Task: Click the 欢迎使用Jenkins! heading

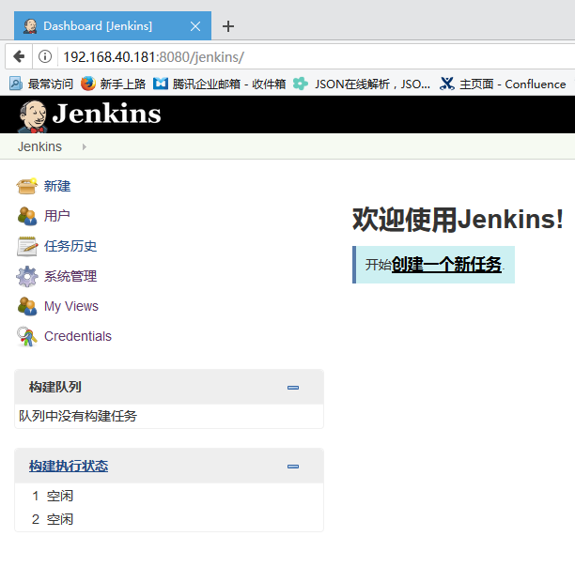Action: pos(458,220)
